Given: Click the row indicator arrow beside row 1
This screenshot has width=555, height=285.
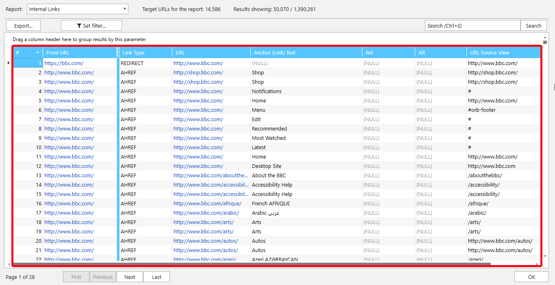Looking at the screenshot, I should 9,63.
